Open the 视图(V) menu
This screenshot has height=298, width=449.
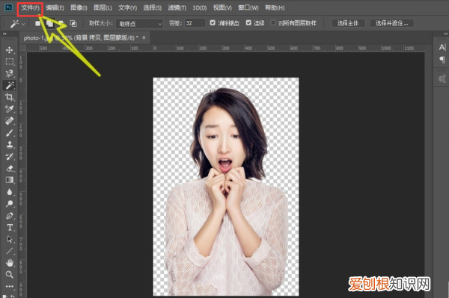click(222, 8)
